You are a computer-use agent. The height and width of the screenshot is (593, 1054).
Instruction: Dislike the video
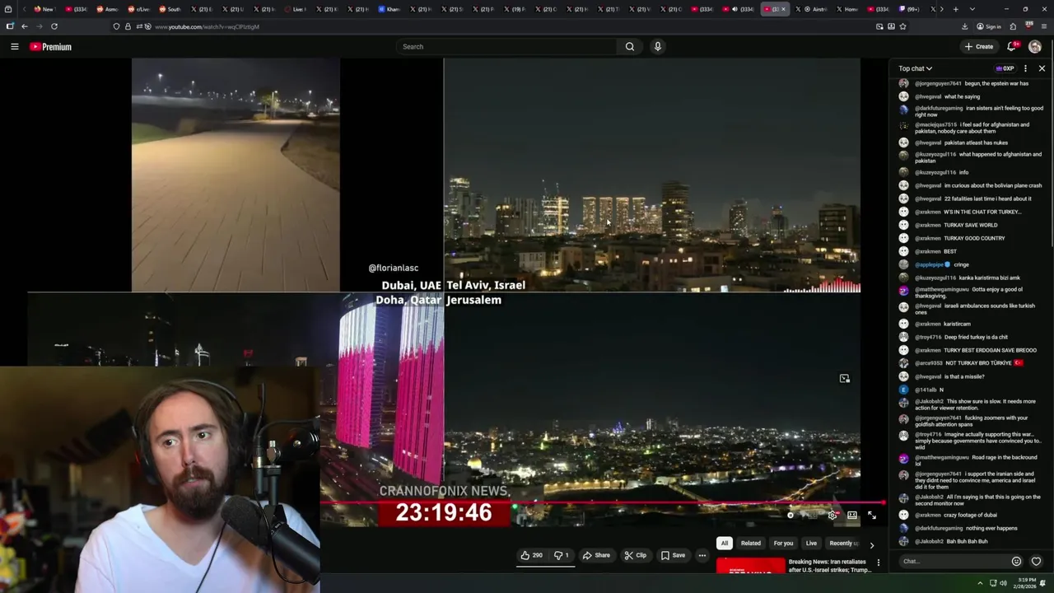tap(562, 555)
